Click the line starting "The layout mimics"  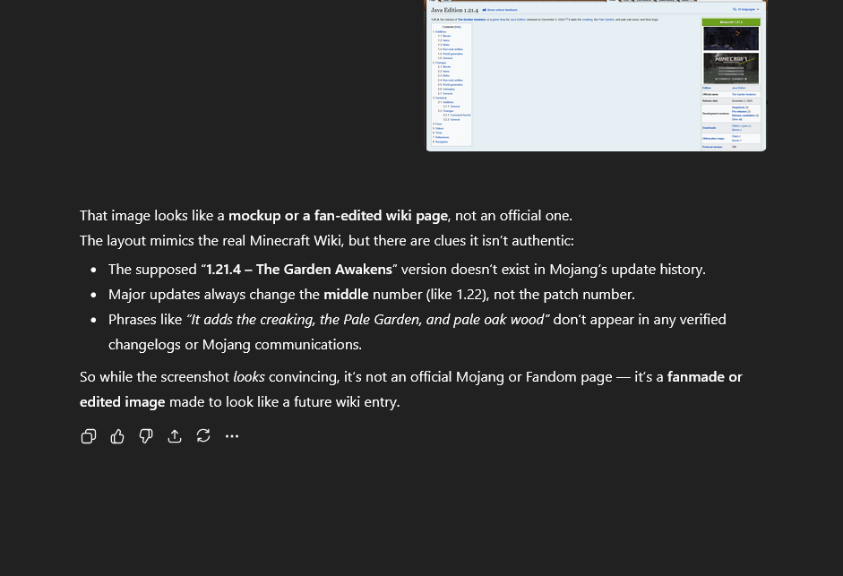tap(326, 240)
